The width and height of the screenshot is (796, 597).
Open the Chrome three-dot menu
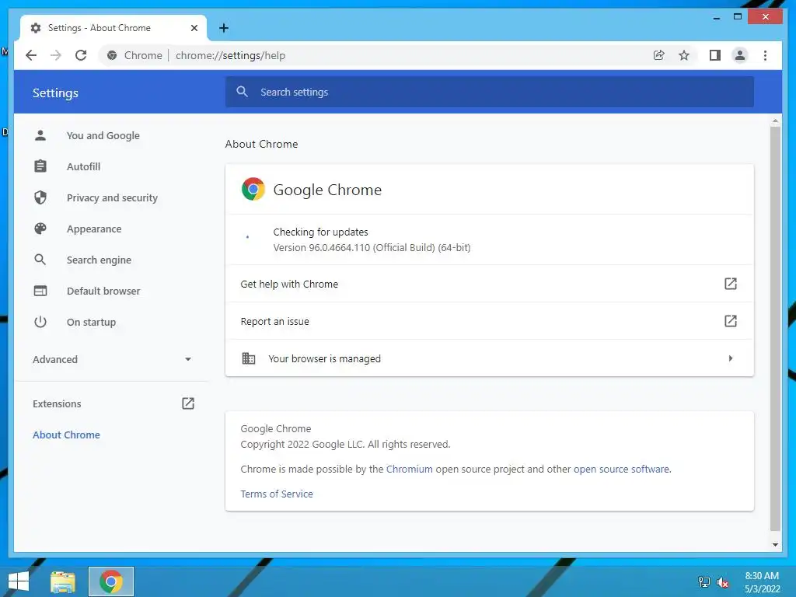765,55
